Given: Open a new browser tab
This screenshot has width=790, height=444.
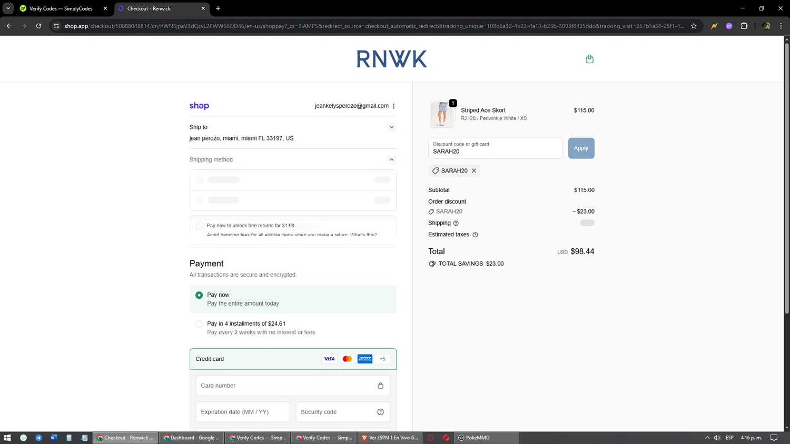Looking at the screenshot, I should (218, 8).
